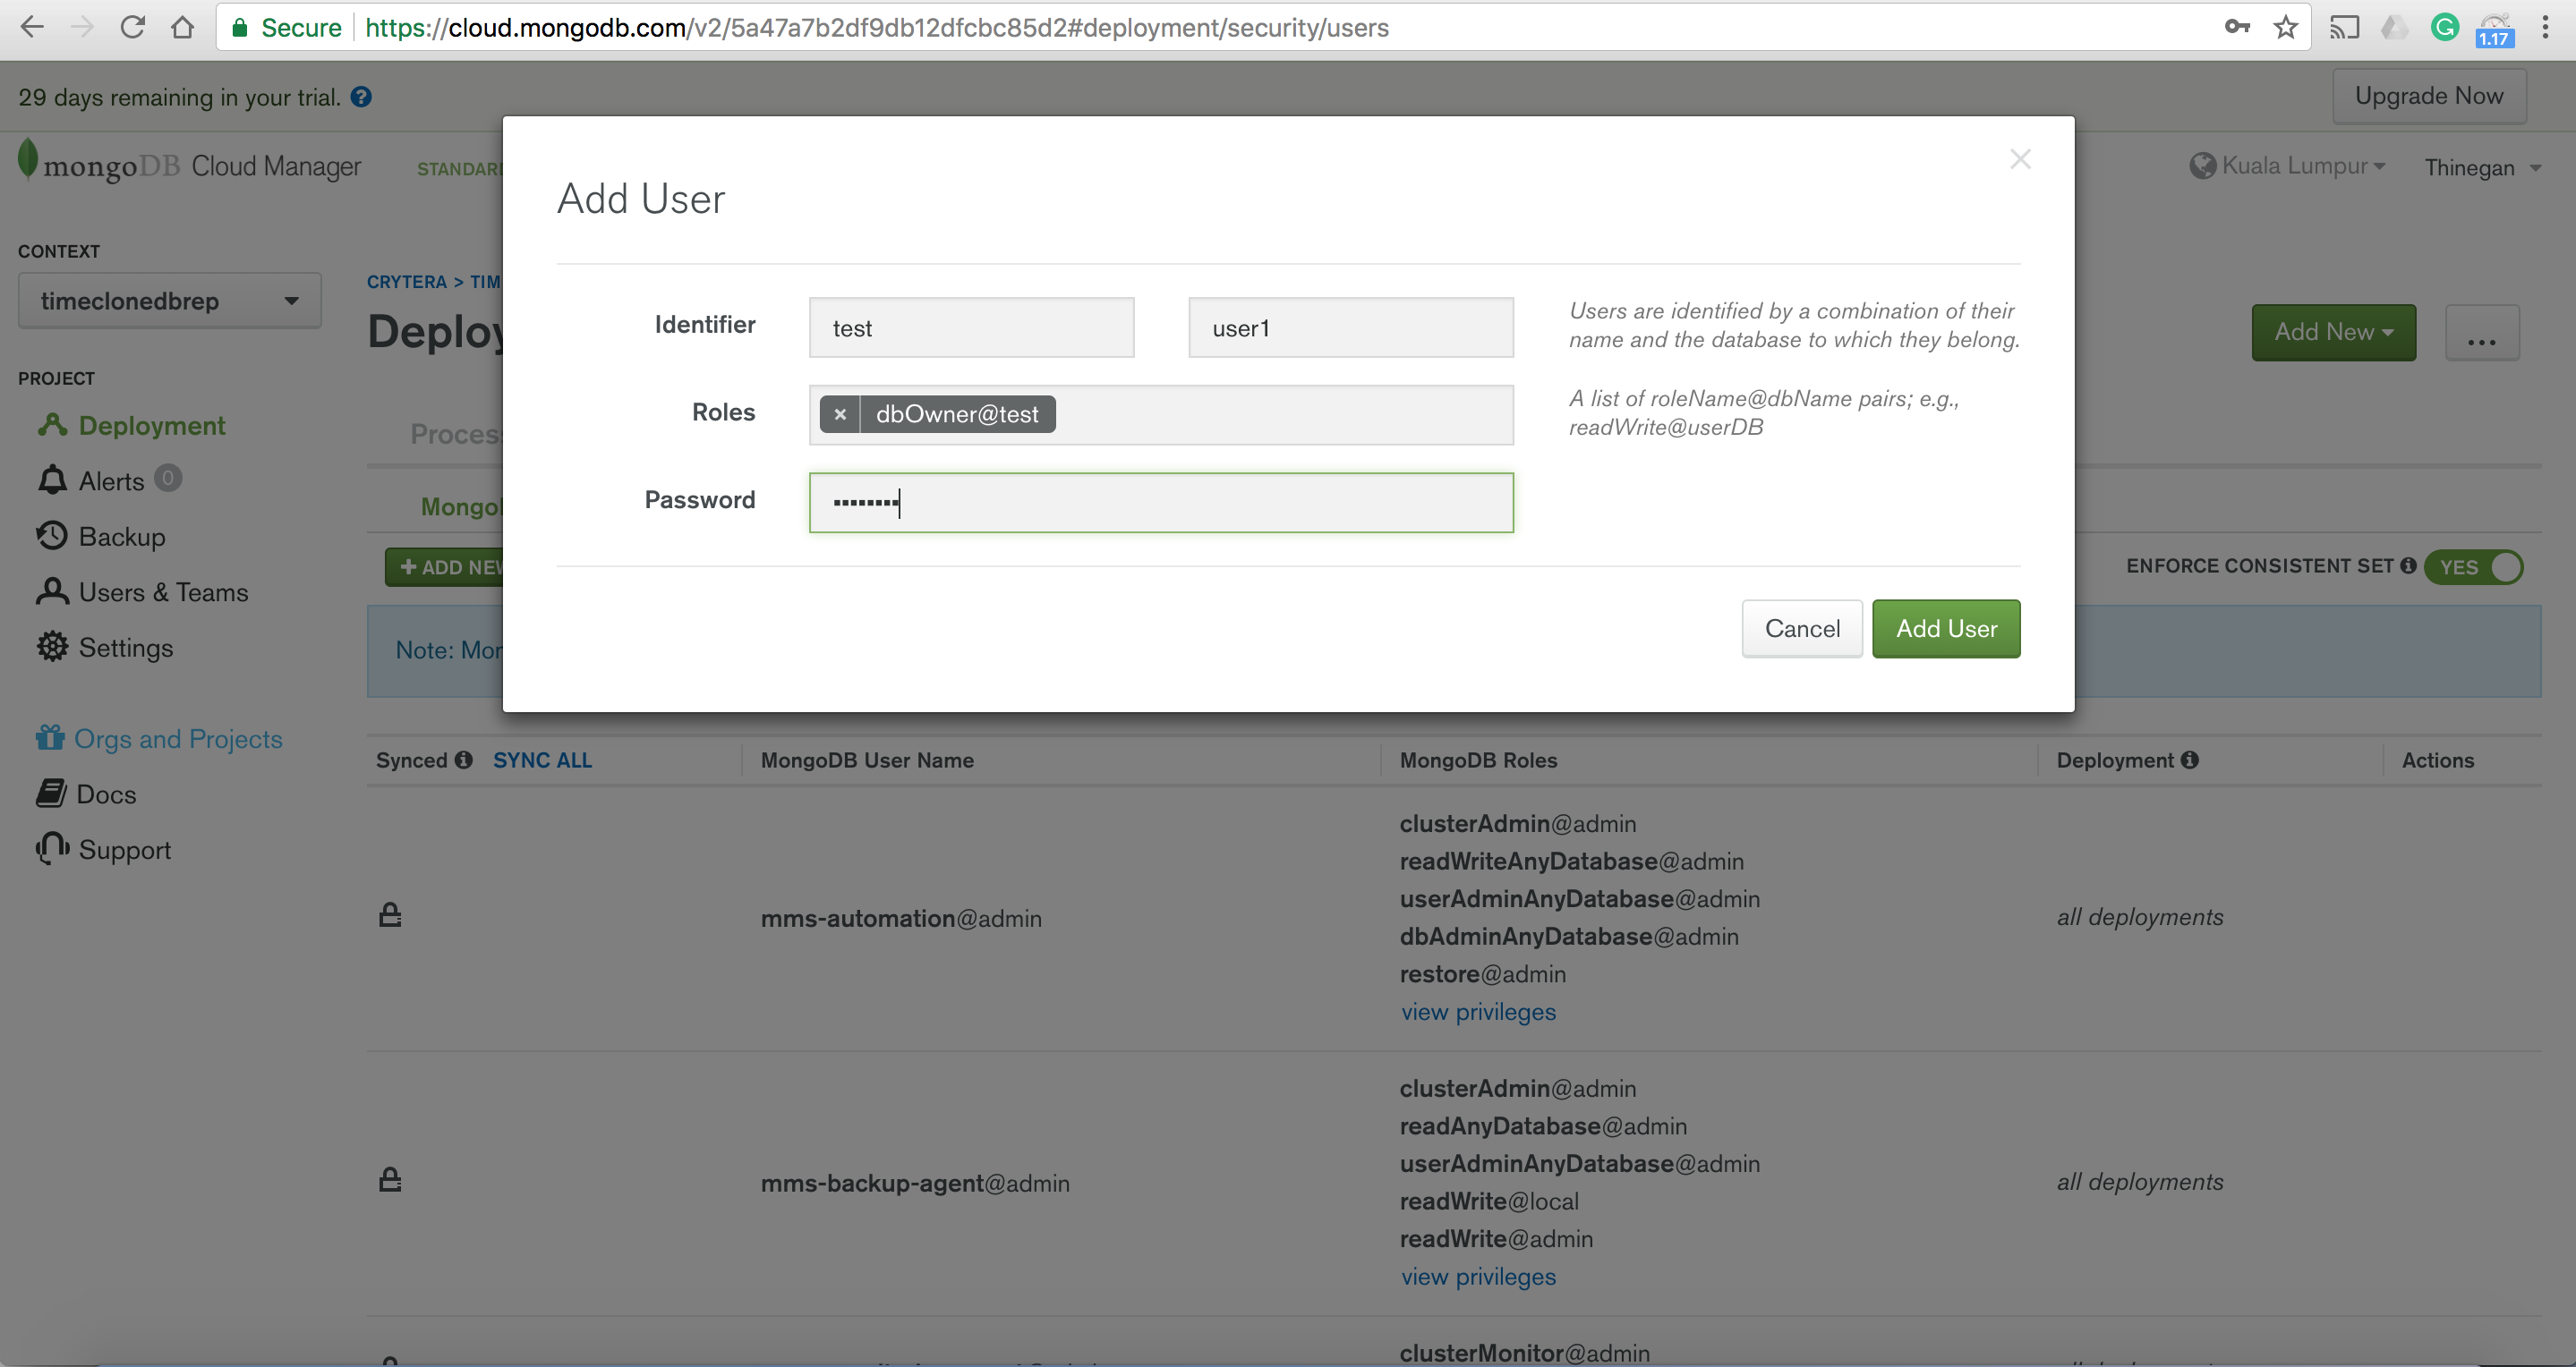Open Settings in the sidebar

pyautogui.click(x=124, y=648)
